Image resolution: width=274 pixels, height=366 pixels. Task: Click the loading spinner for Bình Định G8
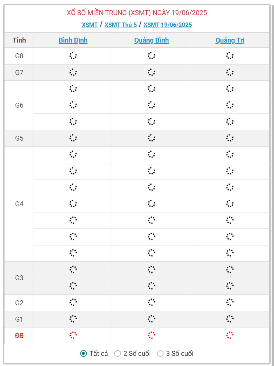73,56
